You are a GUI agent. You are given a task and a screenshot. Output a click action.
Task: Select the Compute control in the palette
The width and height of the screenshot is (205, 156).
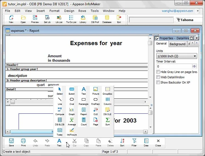(60, 111)
